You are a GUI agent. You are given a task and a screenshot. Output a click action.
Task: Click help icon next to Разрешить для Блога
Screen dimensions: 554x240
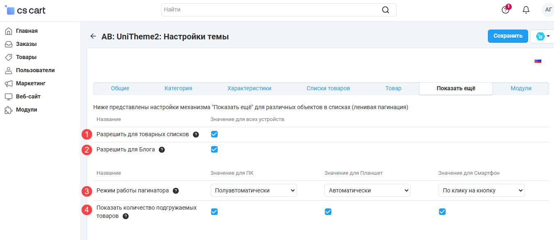162,150
